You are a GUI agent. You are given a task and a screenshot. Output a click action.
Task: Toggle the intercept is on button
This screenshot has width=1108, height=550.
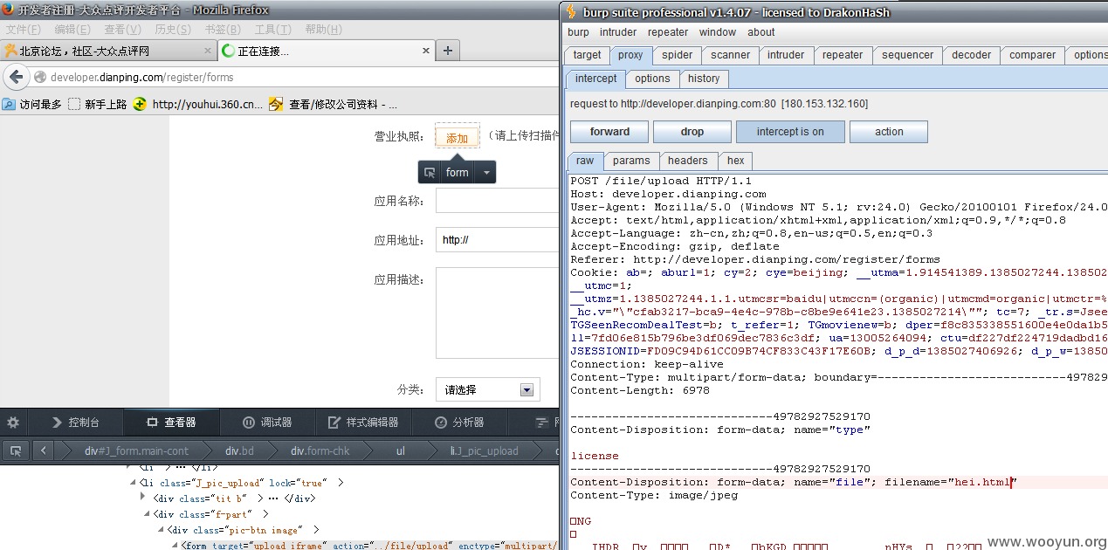[x=790, y=132]
